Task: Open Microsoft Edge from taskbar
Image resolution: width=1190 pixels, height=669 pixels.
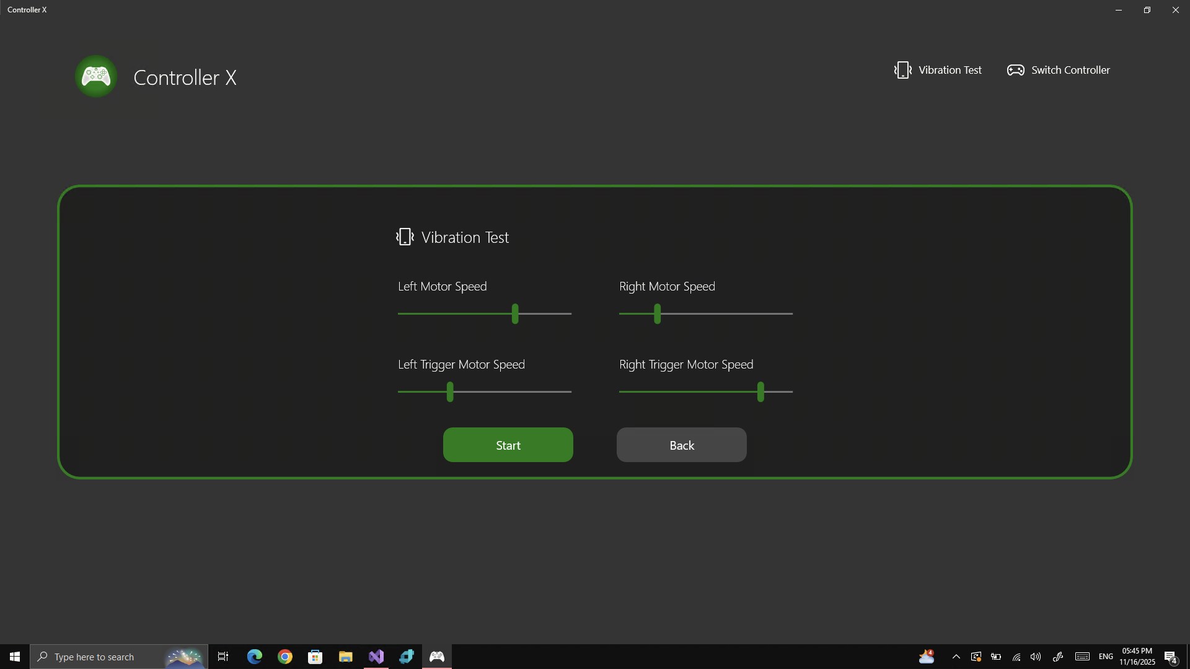Action: click(254, 657)
